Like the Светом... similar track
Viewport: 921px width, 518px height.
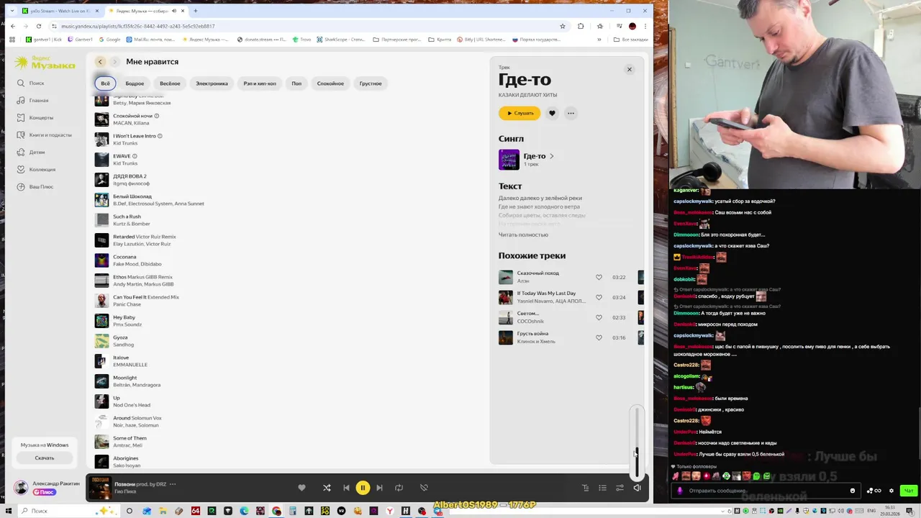tap(599, 317)
